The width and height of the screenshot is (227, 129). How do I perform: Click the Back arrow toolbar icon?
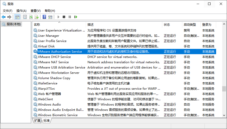pos(4,17)
